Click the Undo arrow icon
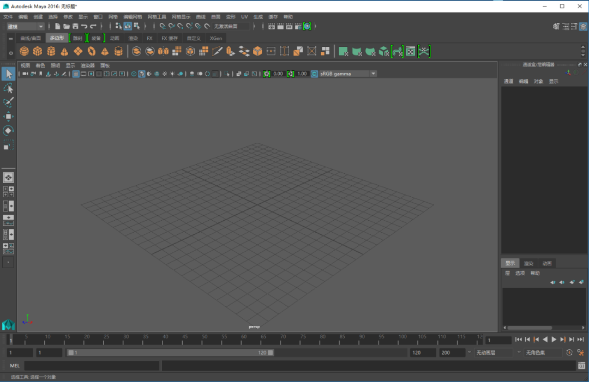The image size is (589, 382). 84,26
